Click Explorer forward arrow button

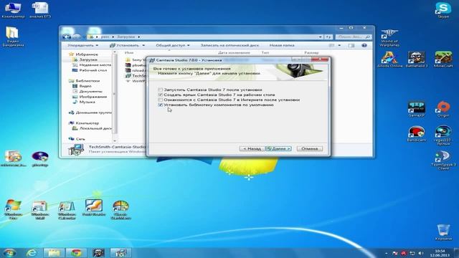click(x=77, y=37)
